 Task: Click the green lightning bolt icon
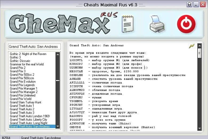[x=192, y=46]
